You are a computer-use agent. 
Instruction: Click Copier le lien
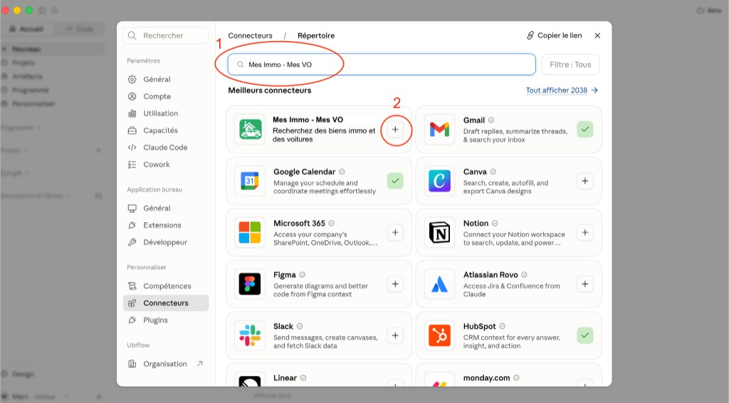pyautogui.click(x=554, y=36)
